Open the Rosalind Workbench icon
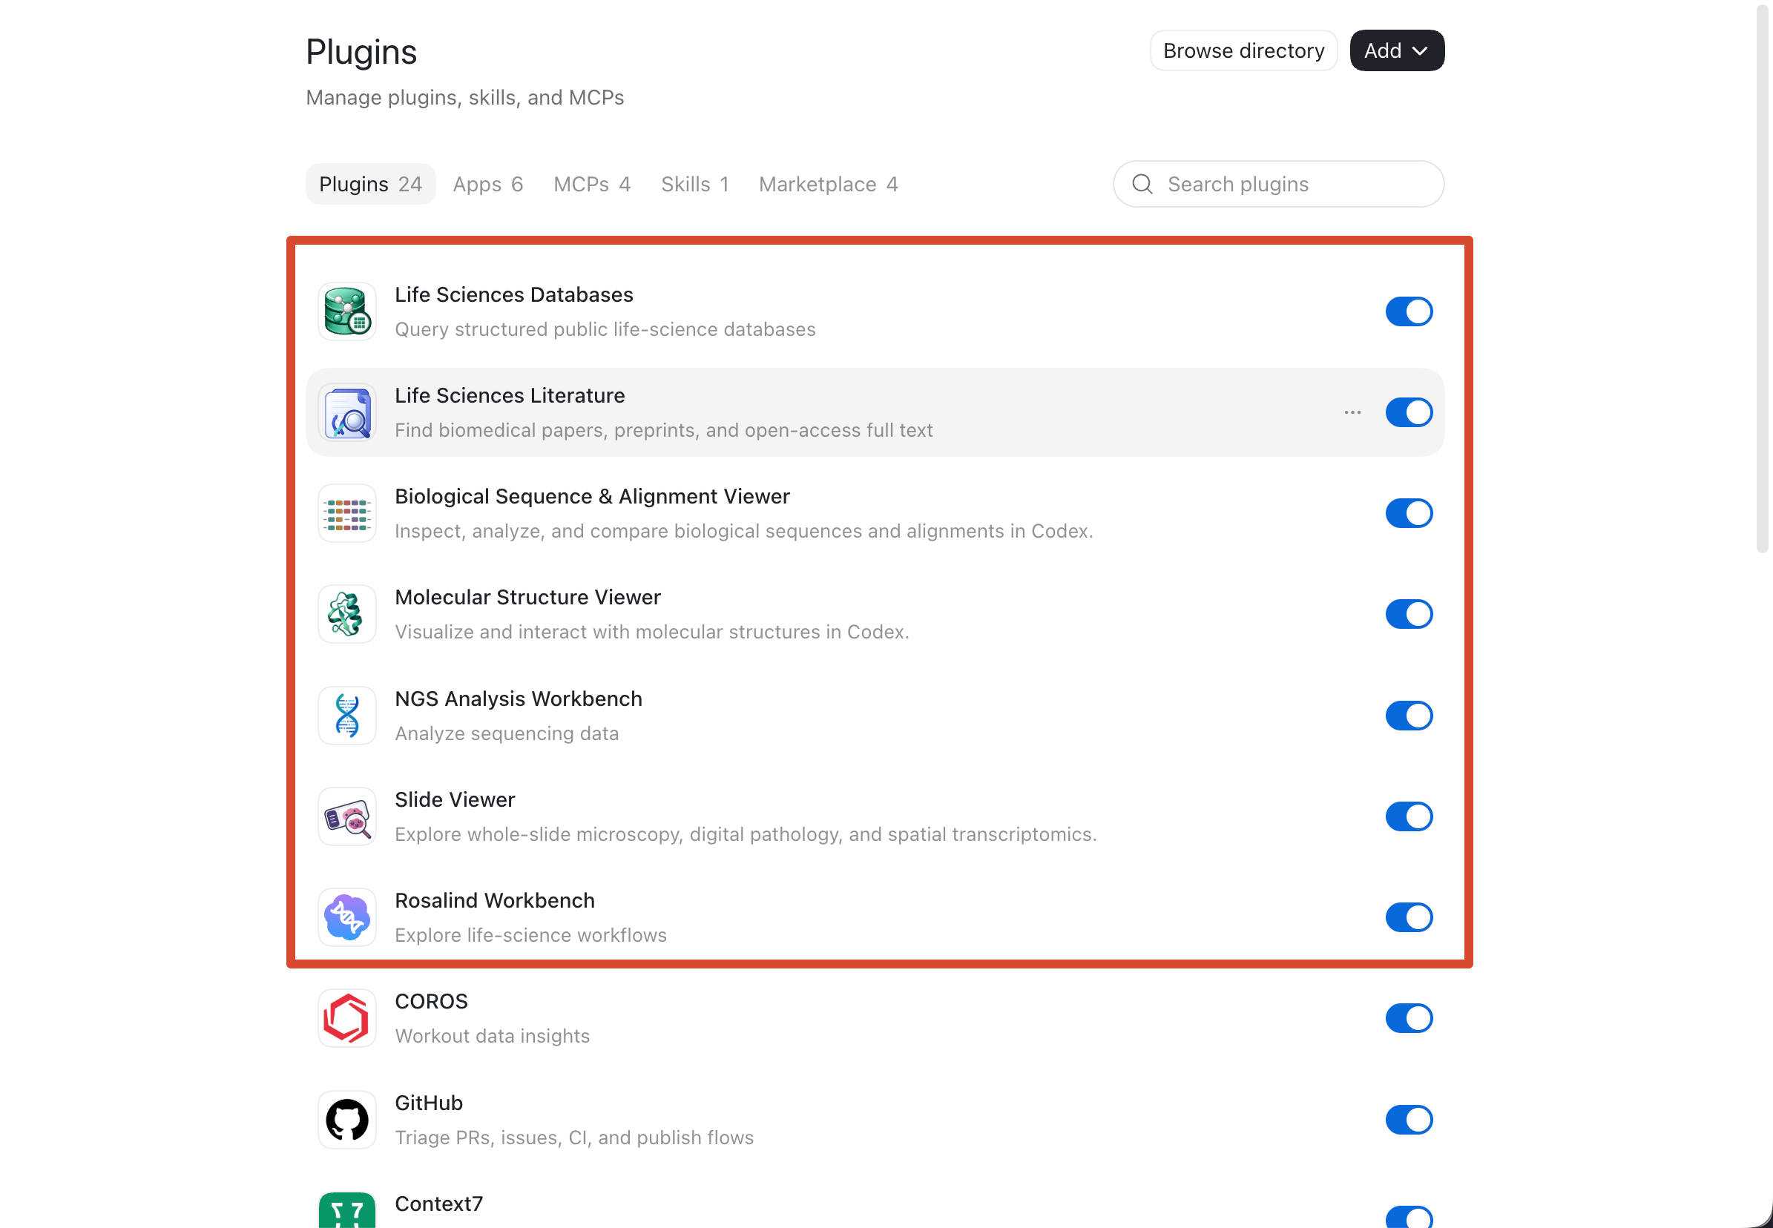This screenshot has width=1773, height=1228. pos(347,917)
